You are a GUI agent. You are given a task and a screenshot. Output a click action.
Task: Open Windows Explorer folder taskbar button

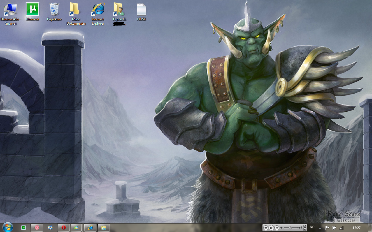pos(103,228)
